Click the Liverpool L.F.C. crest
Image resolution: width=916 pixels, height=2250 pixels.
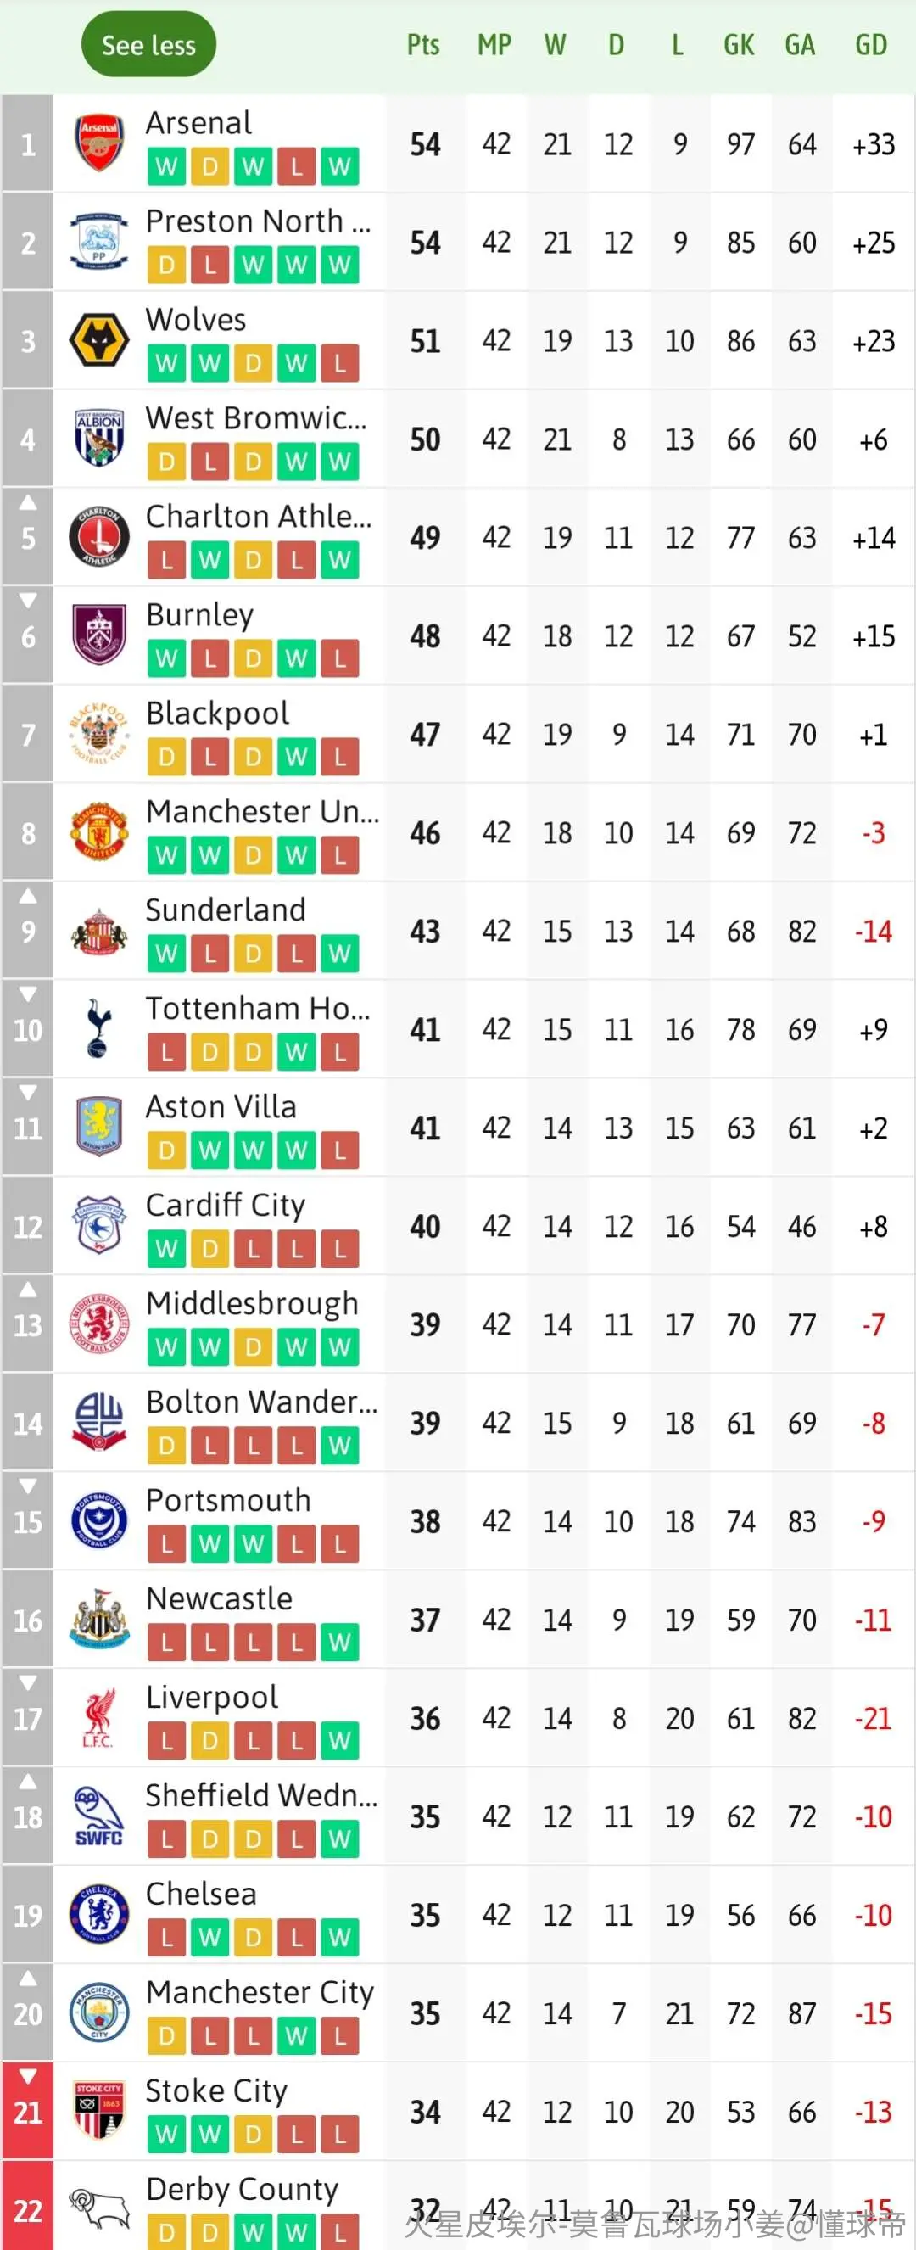pyautogui.click(x=98, y=1717)
